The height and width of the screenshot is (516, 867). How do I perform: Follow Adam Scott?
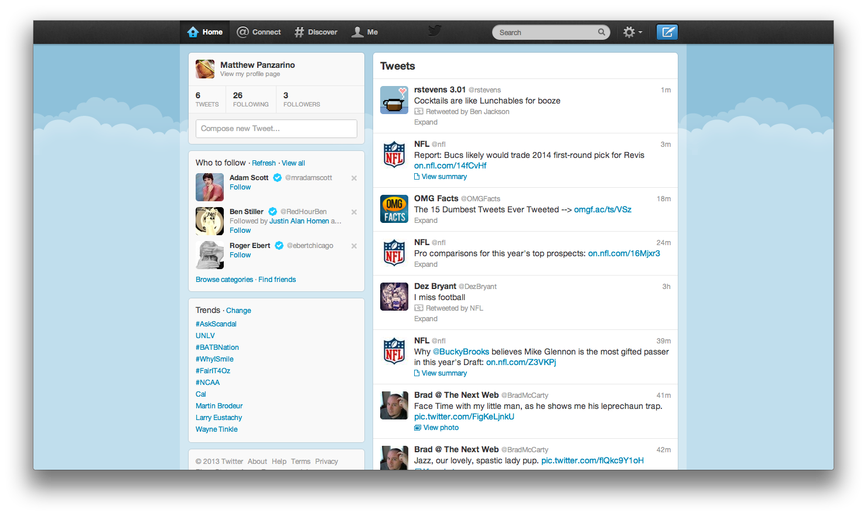point(240,187)
